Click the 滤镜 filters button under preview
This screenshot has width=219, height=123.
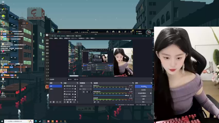(76, 80)
